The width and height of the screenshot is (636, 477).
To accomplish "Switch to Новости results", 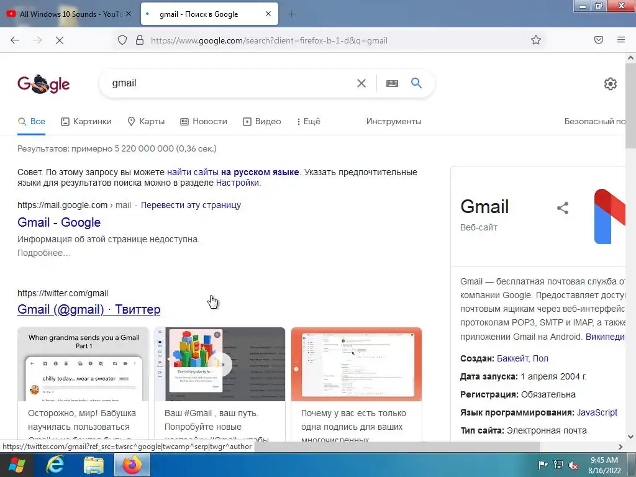I will pyautogui.click(x=204, y=121).
